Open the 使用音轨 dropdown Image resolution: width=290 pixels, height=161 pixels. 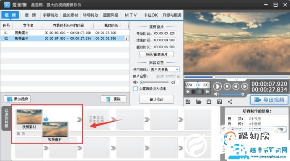(165, 69)
